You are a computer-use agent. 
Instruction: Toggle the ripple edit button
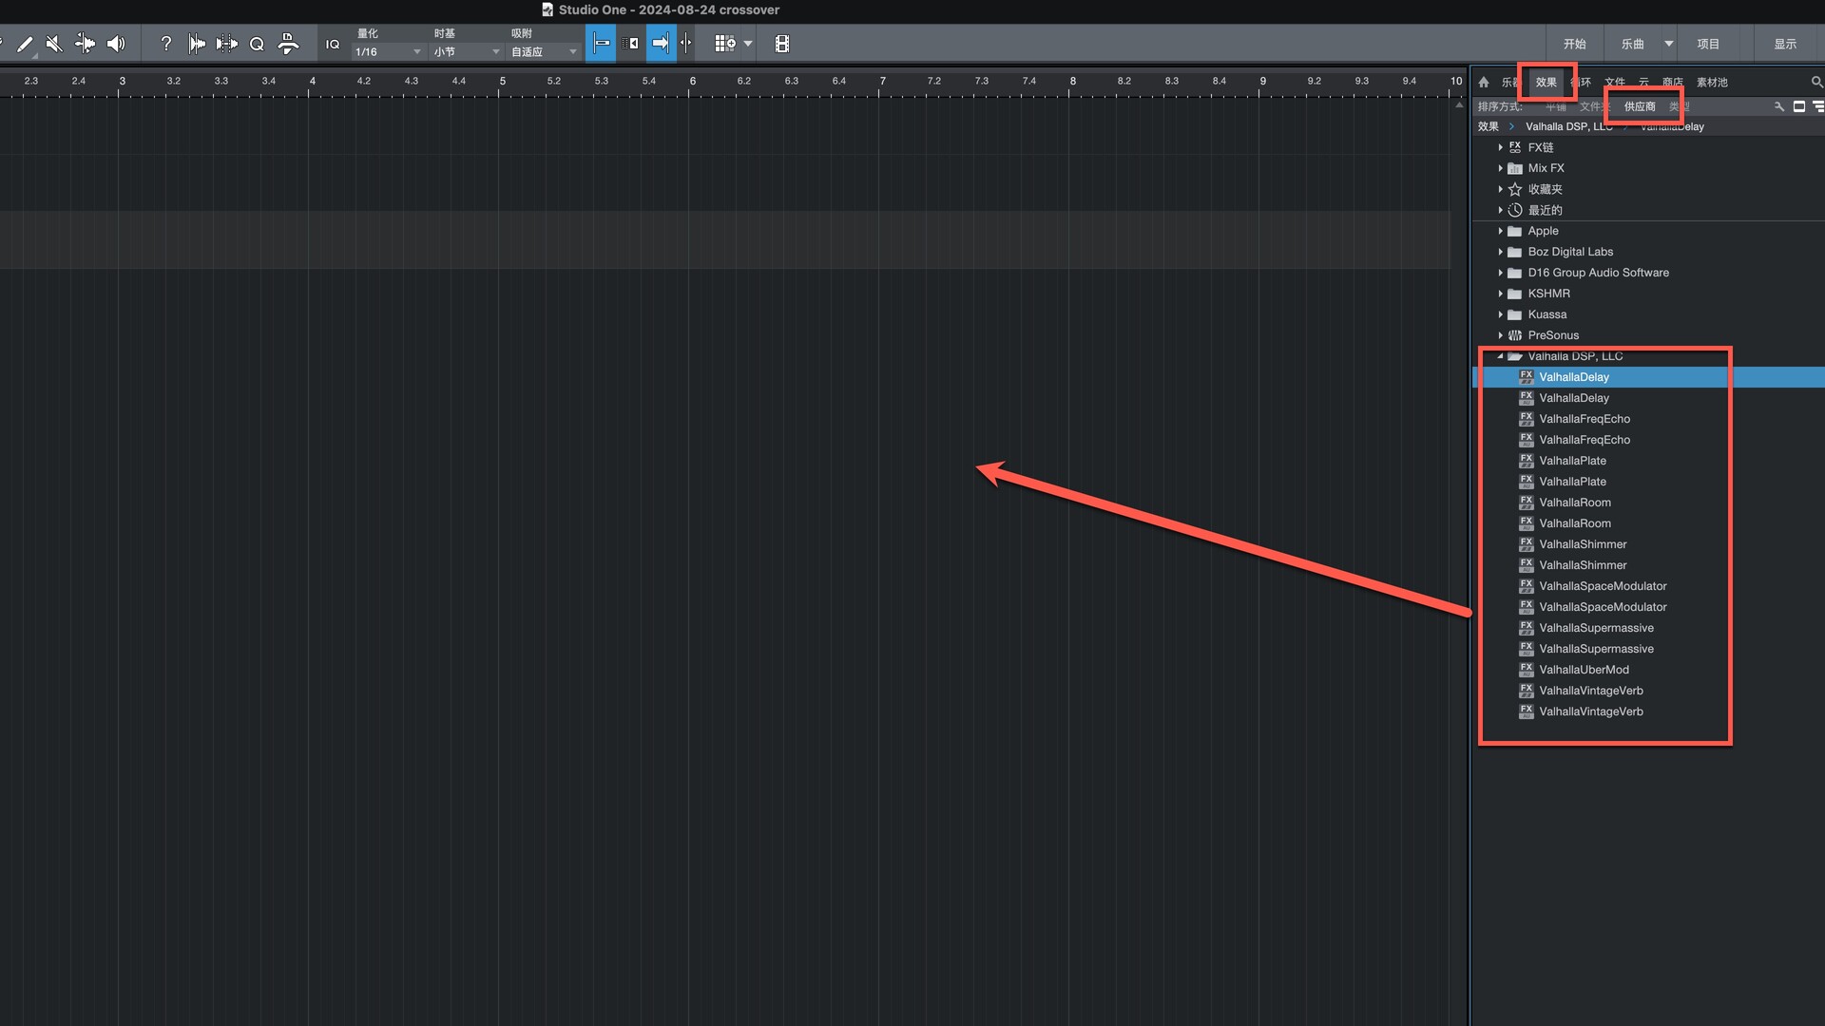630,44
